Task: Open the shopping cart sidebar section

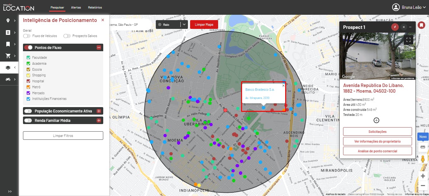Action: pyautogui.click(x=8, y=56)
